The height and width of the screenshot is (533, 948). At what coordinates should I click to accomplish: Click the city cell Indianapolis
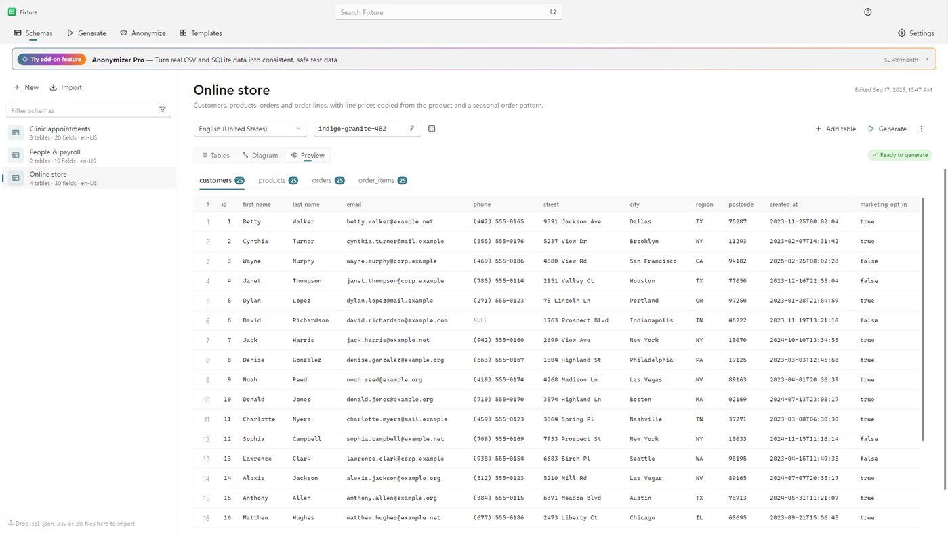651,320
